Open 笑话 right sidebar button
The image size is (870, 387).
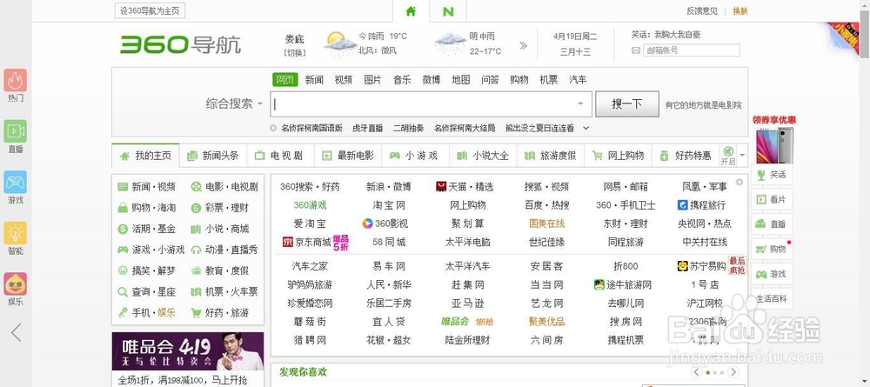[x=771, y=175]
